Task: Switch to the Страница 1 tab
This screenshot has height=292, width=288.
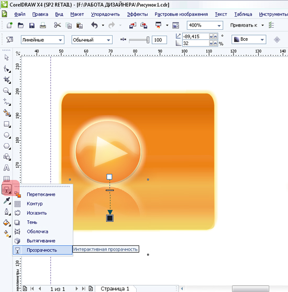Action: point(115,289)
